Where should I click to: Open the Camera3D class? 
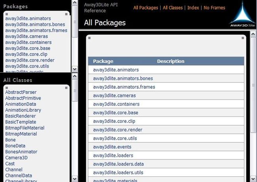point(16,158)
